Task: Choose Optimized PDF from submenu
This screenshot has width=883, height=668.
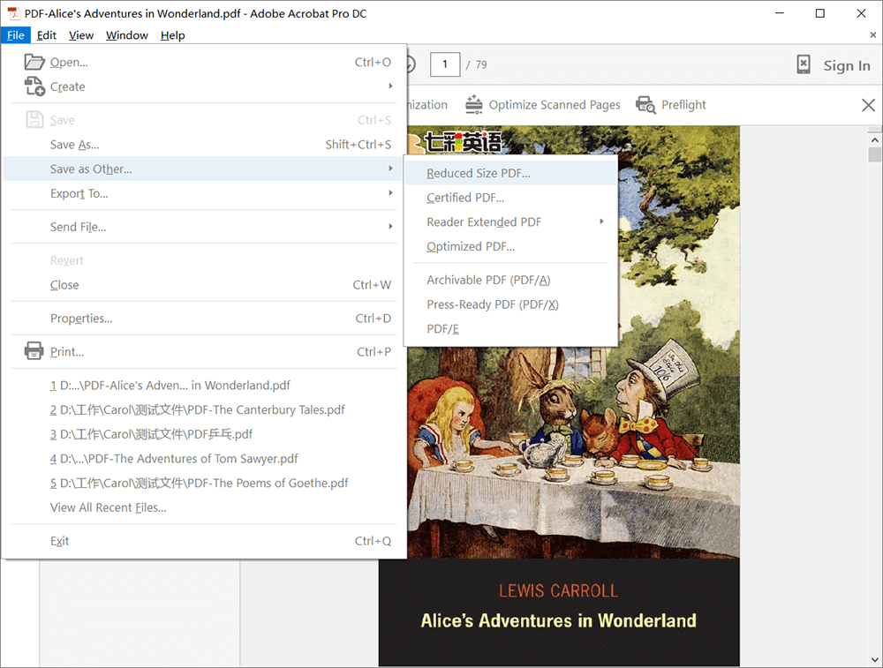Action: [471, 246]
